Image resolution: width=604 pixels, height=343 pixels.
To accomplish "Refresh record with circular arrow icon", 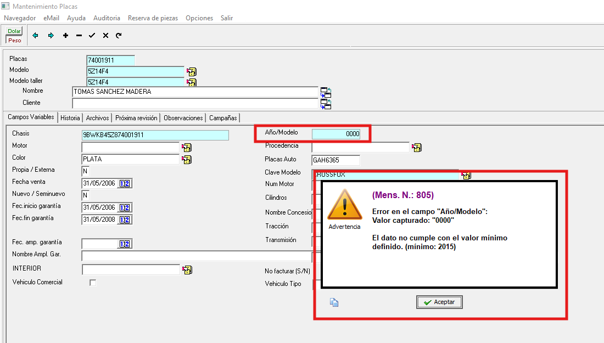I will pos(119,36).
